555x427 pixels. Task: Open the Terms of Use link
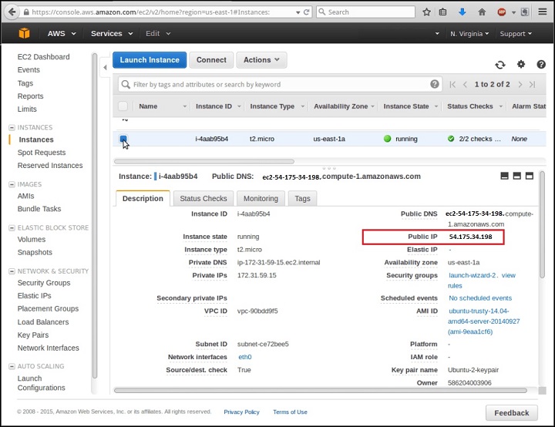point(290,412)
